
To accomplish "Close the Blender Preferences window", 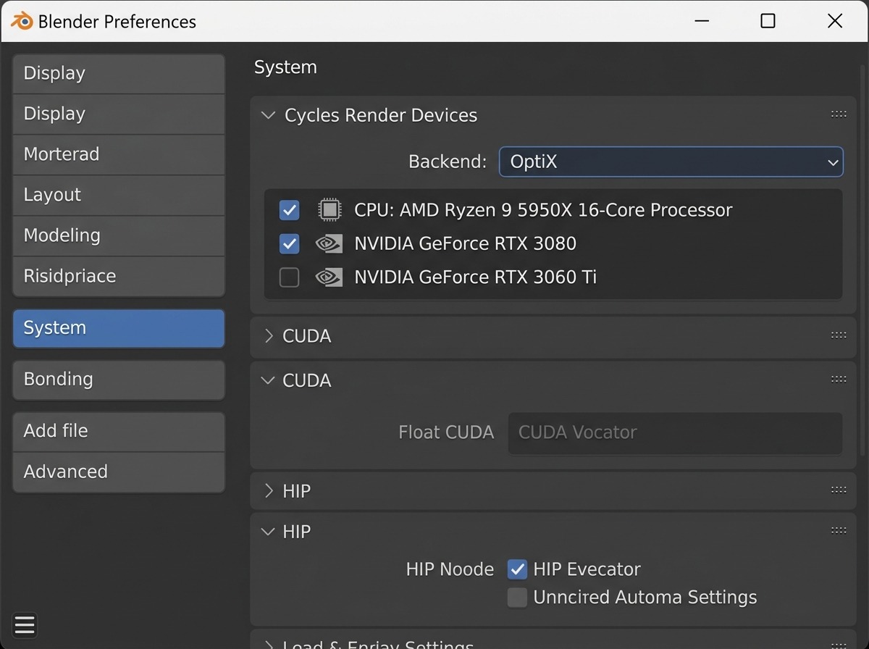I will [x=834, y=21].
